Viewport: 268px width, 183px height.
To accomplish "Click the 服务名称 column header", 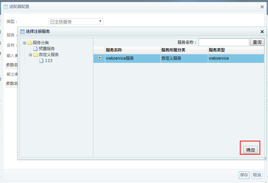I will 133,50.
